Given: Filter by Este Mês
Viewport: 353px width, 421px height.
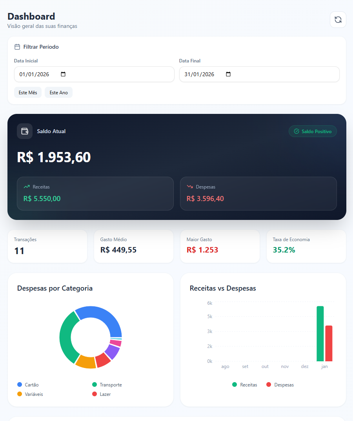Looking at the screenshot, I should (28, 92).
